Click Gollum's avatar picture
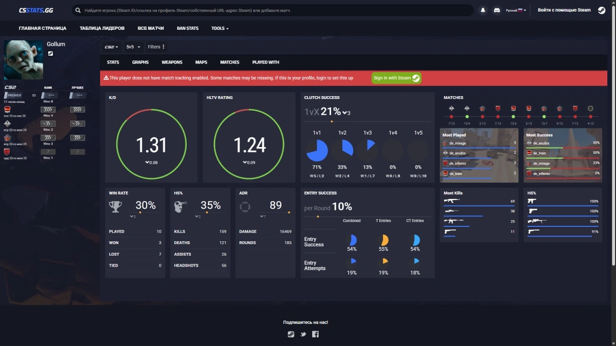Viewport: 616px width, 346px height. (24, 60)
